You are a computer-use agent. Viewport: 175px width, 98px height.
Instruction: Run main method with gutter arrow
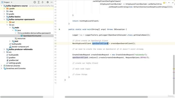click(x=60, y=29)
